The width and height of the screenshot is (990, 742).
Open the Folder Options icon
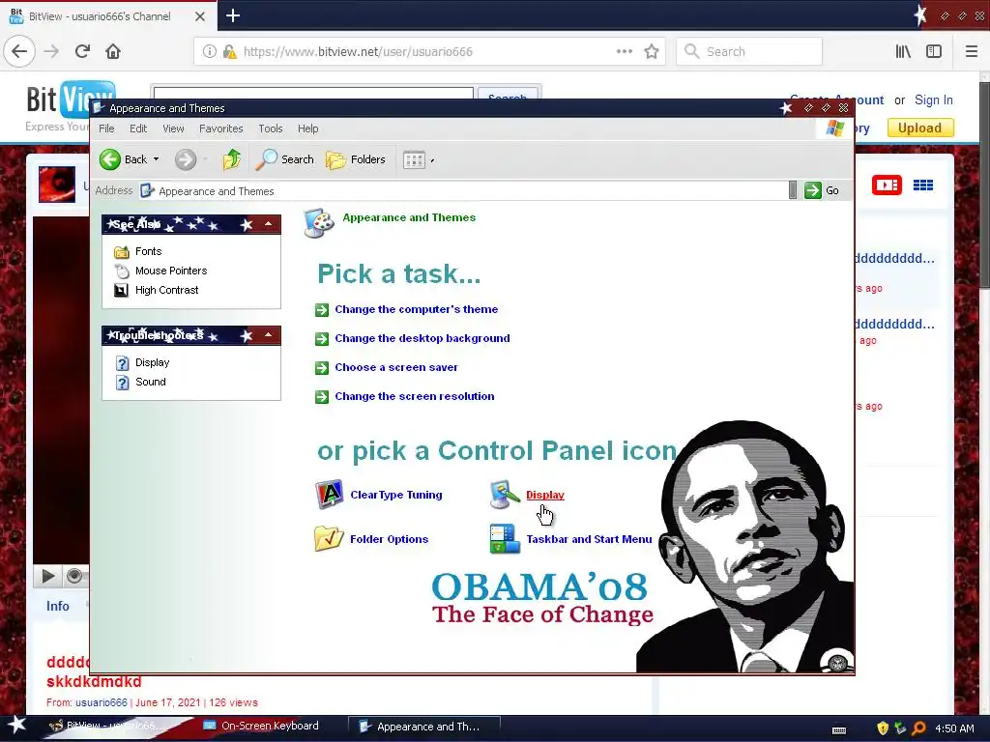coord(329,539)
